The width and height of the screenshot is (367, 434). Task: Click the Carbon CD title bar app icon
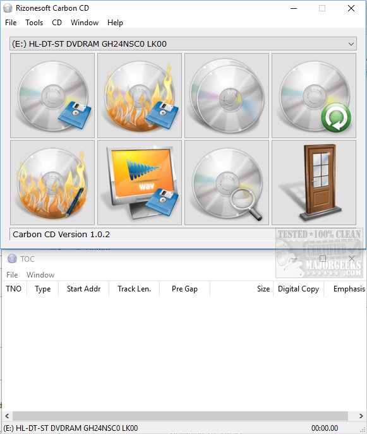pyautogui.click(x=8, y=8)
